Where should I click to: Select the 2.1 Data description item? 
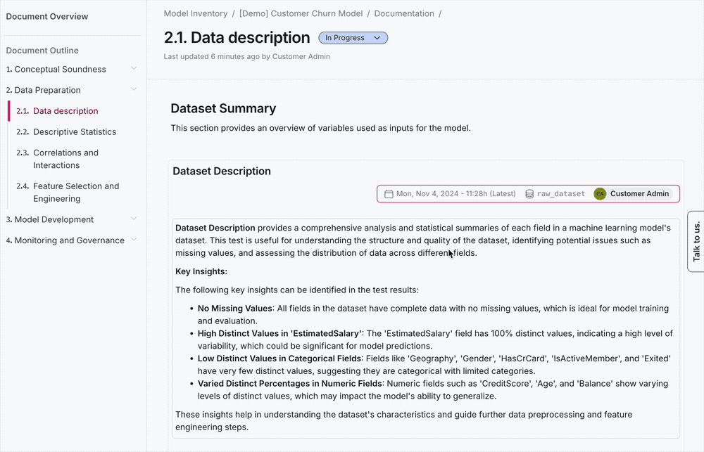[x=65, y=111]
